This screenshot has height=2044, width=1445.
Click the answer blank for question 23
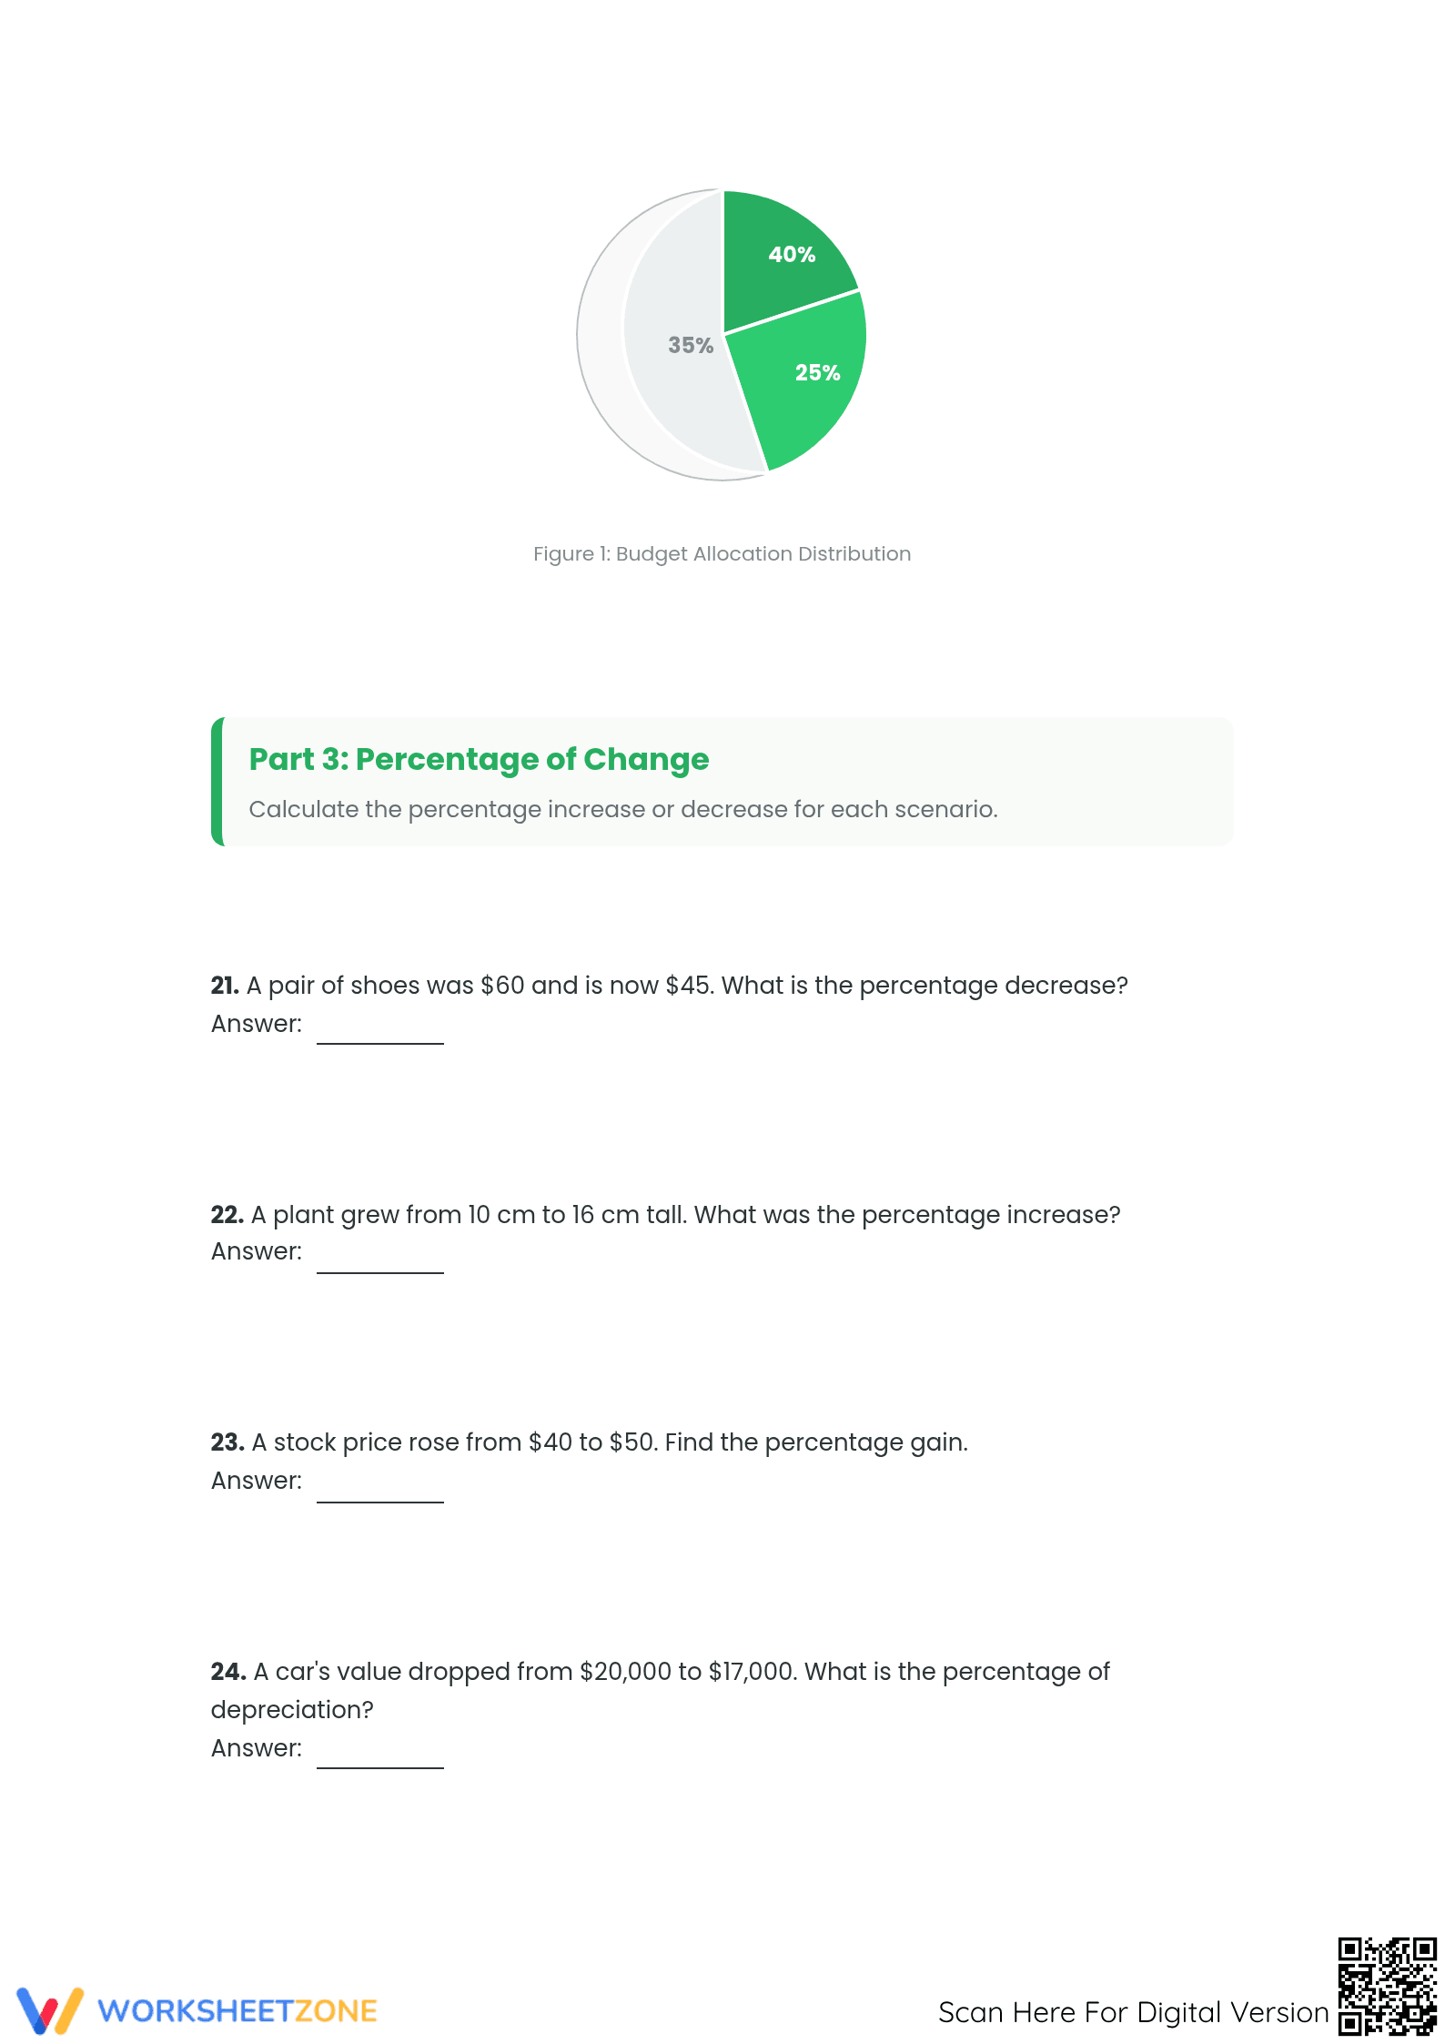pyautogui.click(x=380, y=1486)
